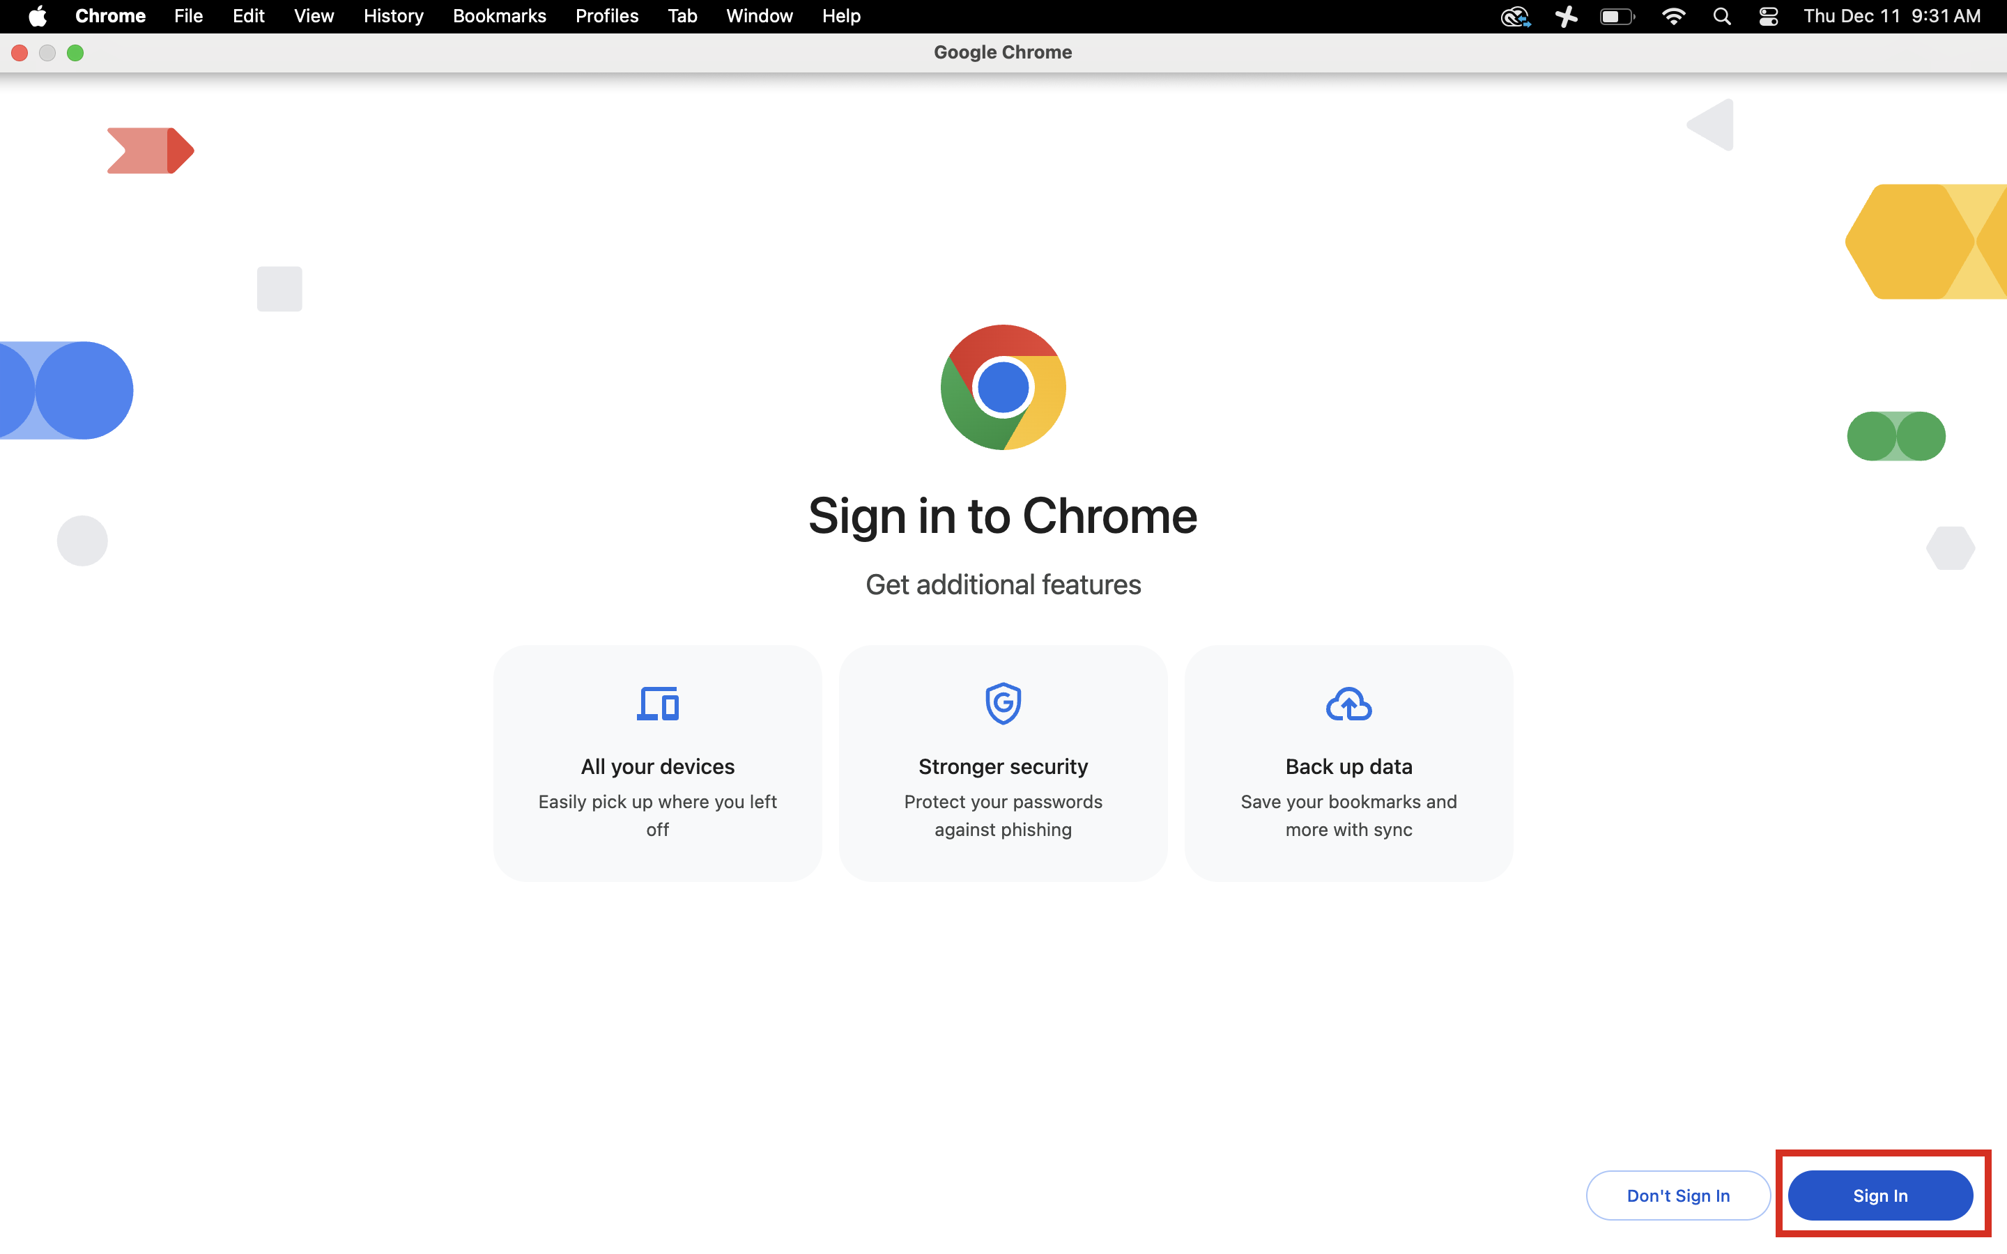Click the battery status icon
The width and height of the screenshot is (2007, 1254).
1616,16
